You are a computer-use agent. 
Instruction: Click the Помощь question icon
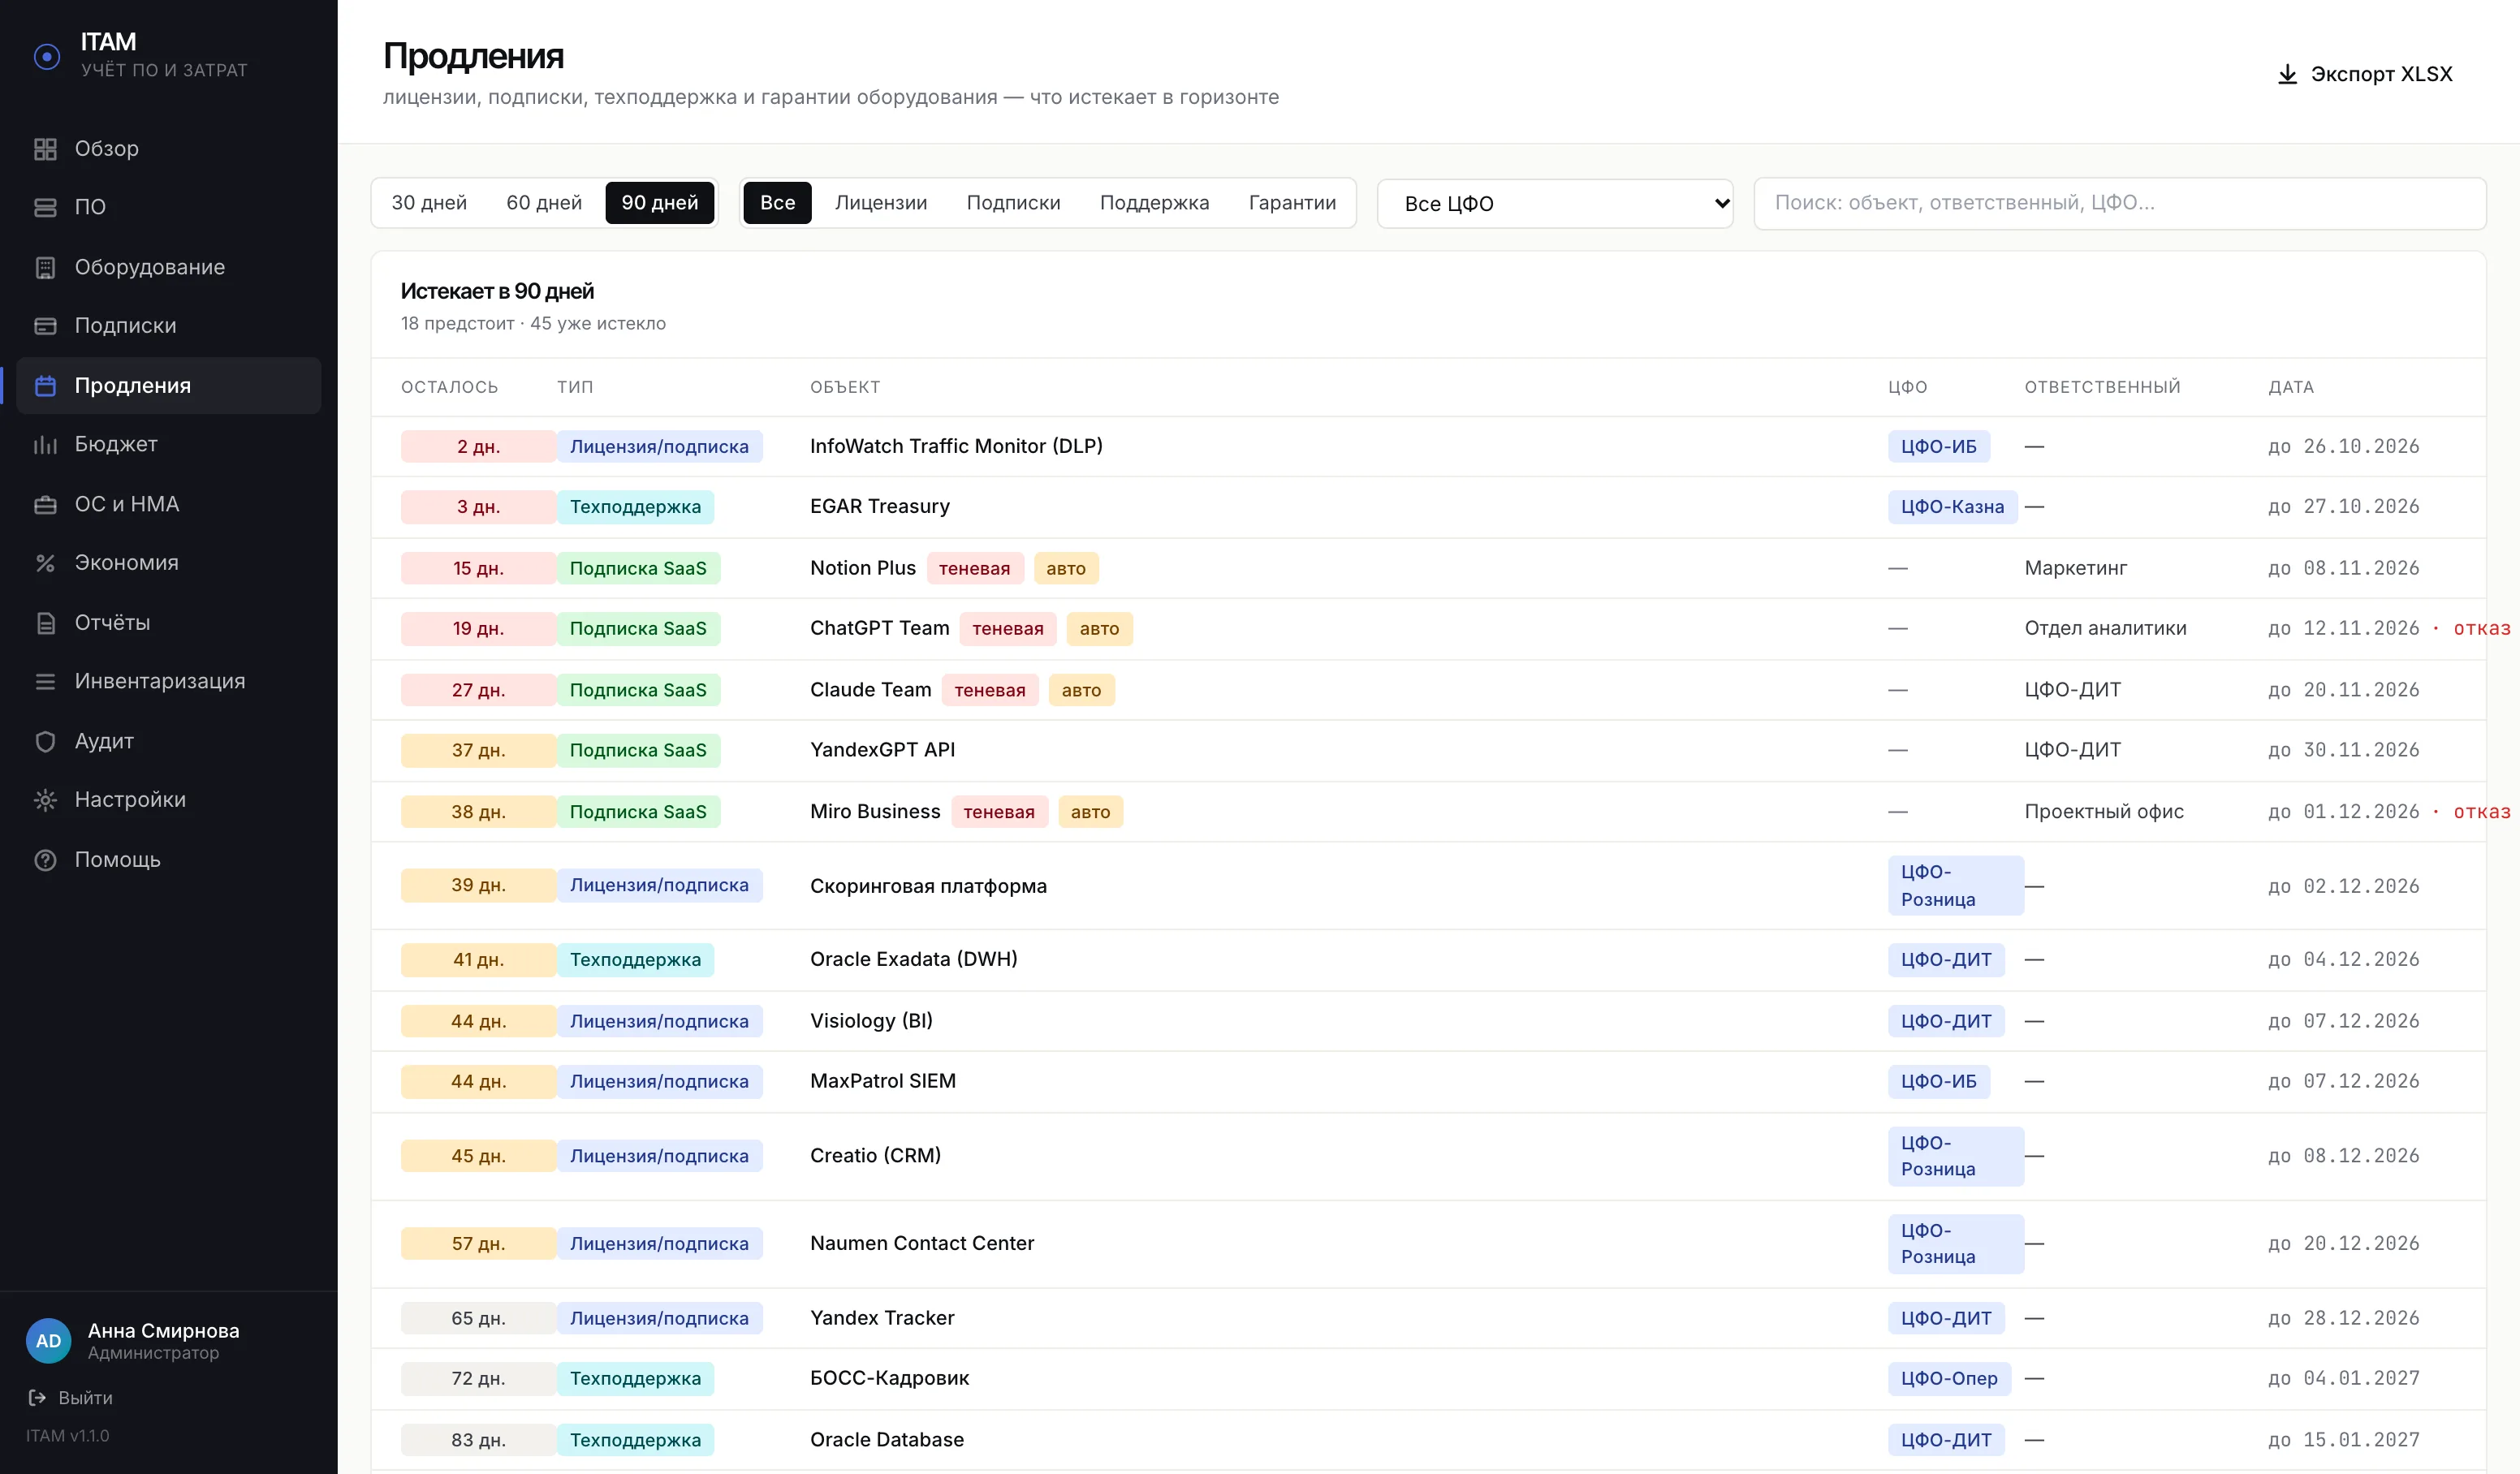[45, 860]
